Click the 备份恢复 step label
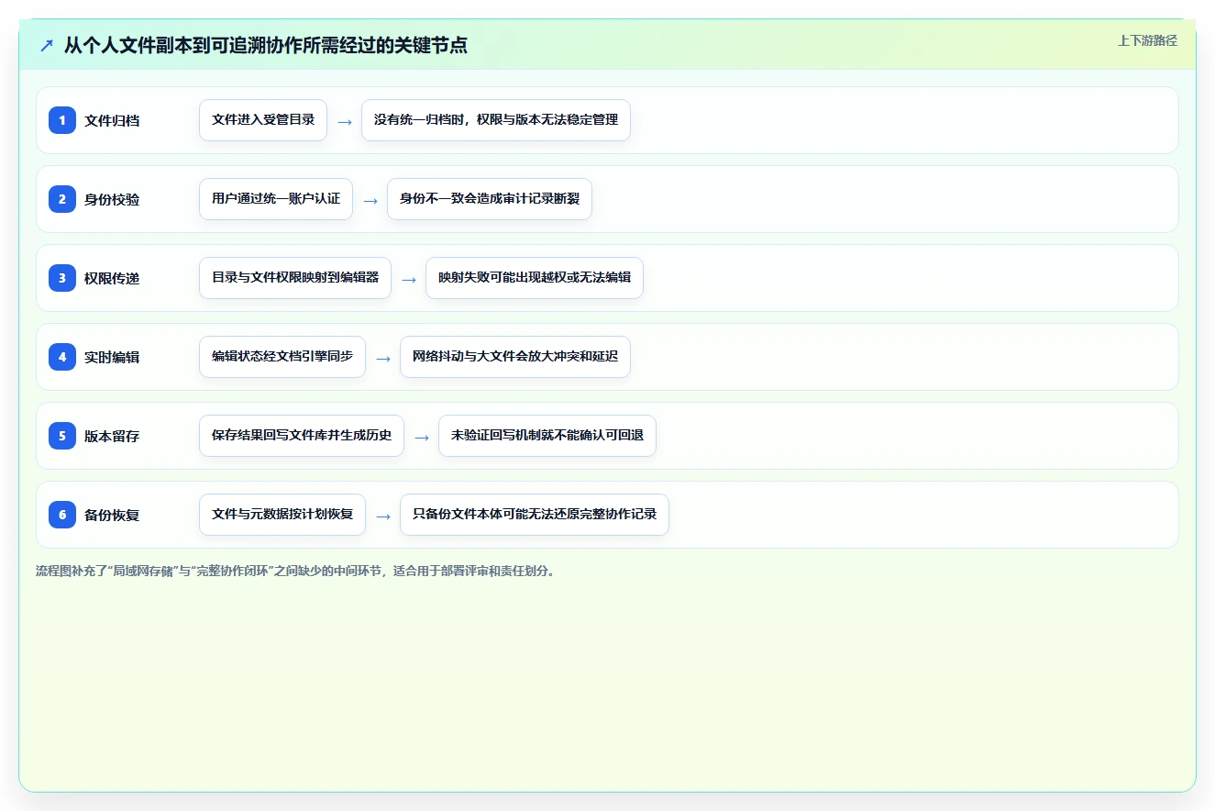 coord(112,515)
